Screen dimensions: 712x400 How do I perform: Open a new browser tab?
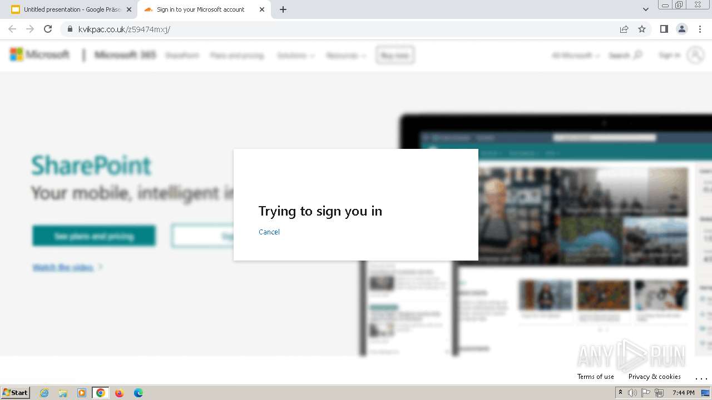[283, 9]
